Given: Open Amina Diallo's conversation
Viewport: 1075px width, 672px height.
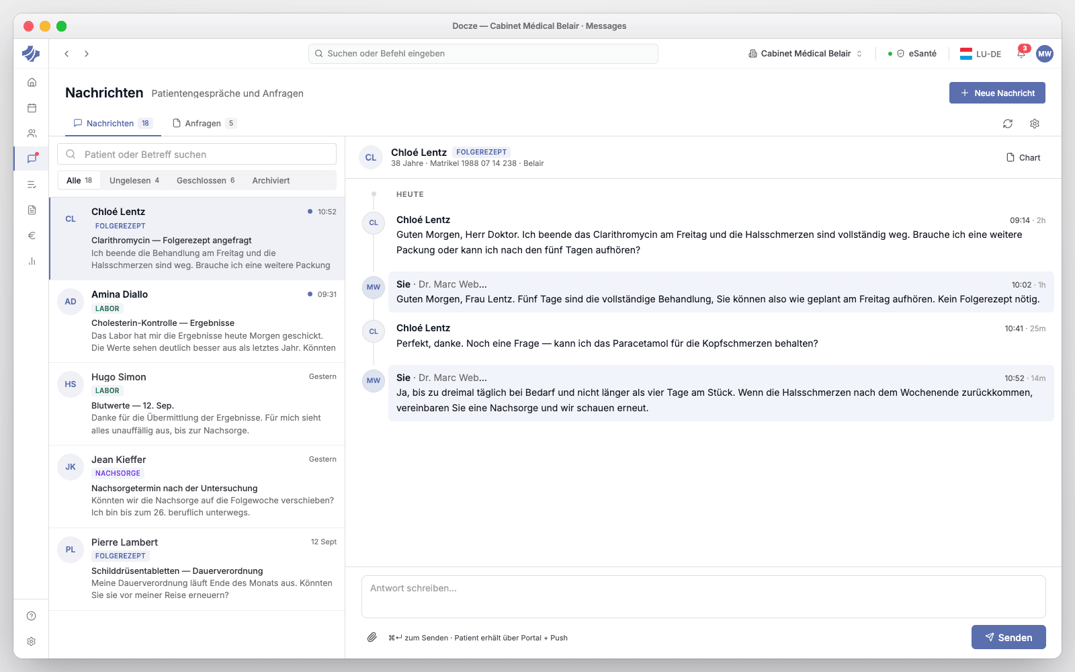Looking at the screenshot, I should click(197, 321).
